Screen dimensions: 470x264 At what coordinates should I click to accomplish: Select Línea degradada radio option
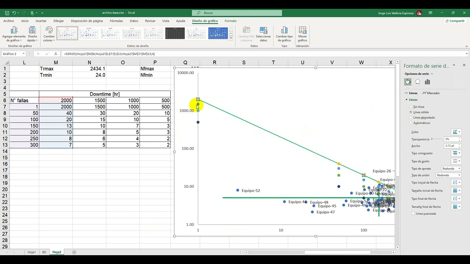pos(411,118)
